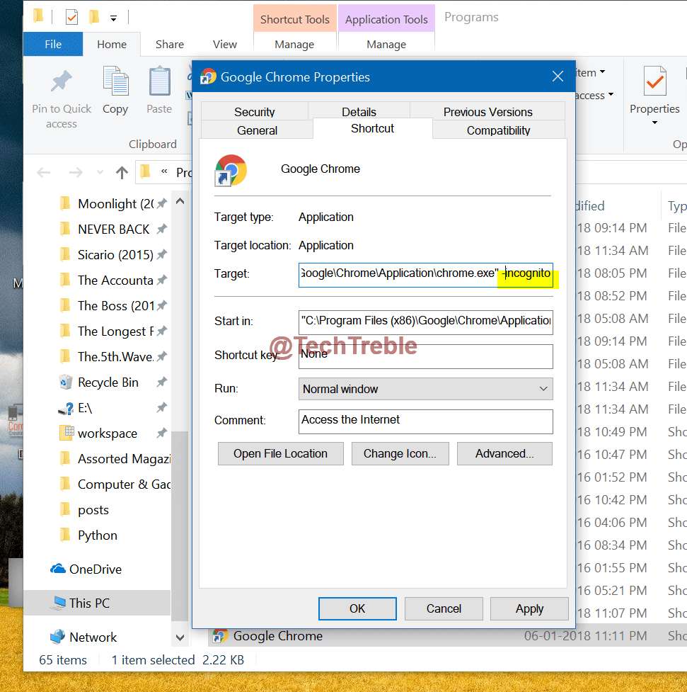Image resolution: width=687 pixels, height=692 pixels.
Task: Switch to the Share ribbon tab
Action: tap(170, 44)
